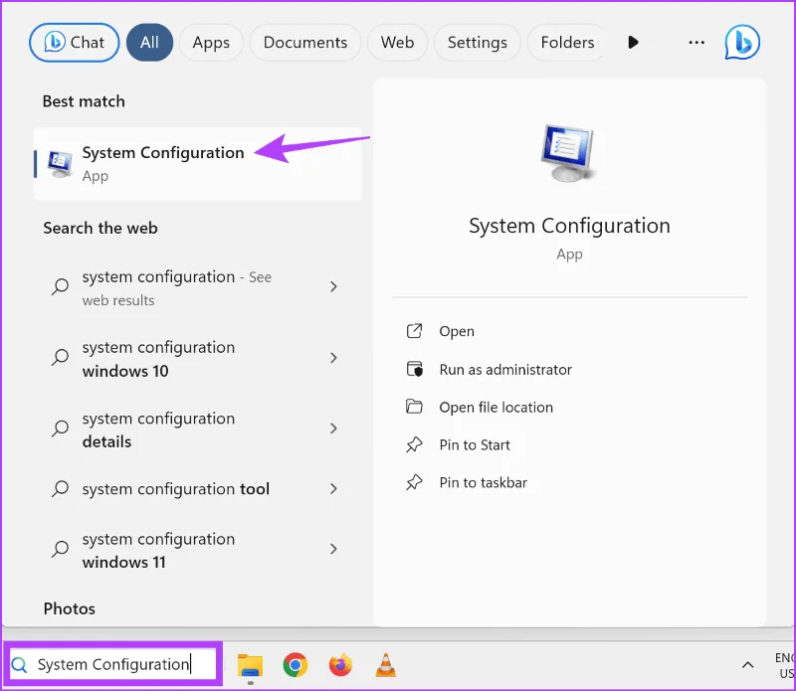Image resolution: width=796 pixels, height=691 pixels.
Task: Open File Explorer from the taskbar
Action: 251,665
